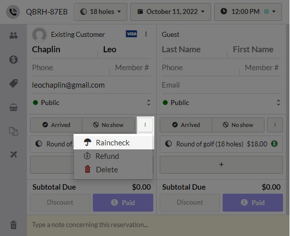Screen dimensions: 290x236
Task: Toggle Arrived for the Guest player
Action: 186,125
